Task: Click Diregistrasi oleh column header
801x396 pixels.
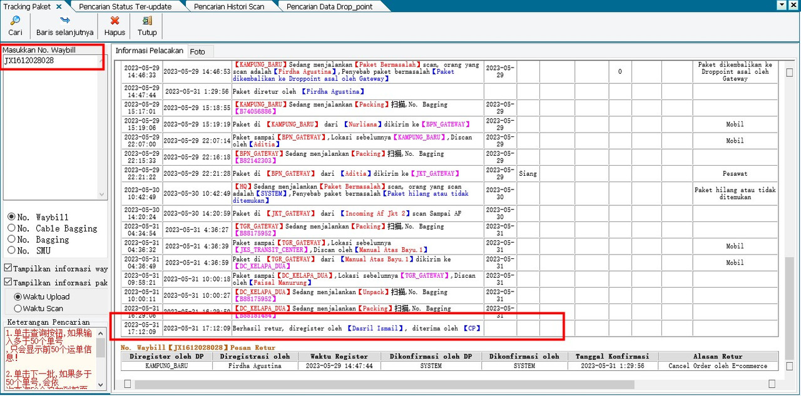Action: coord(255,357)
